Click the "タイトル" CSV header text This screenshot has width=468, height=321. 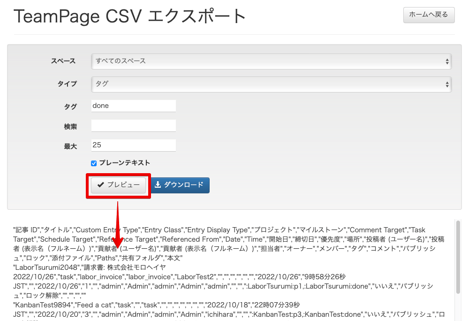57,230
